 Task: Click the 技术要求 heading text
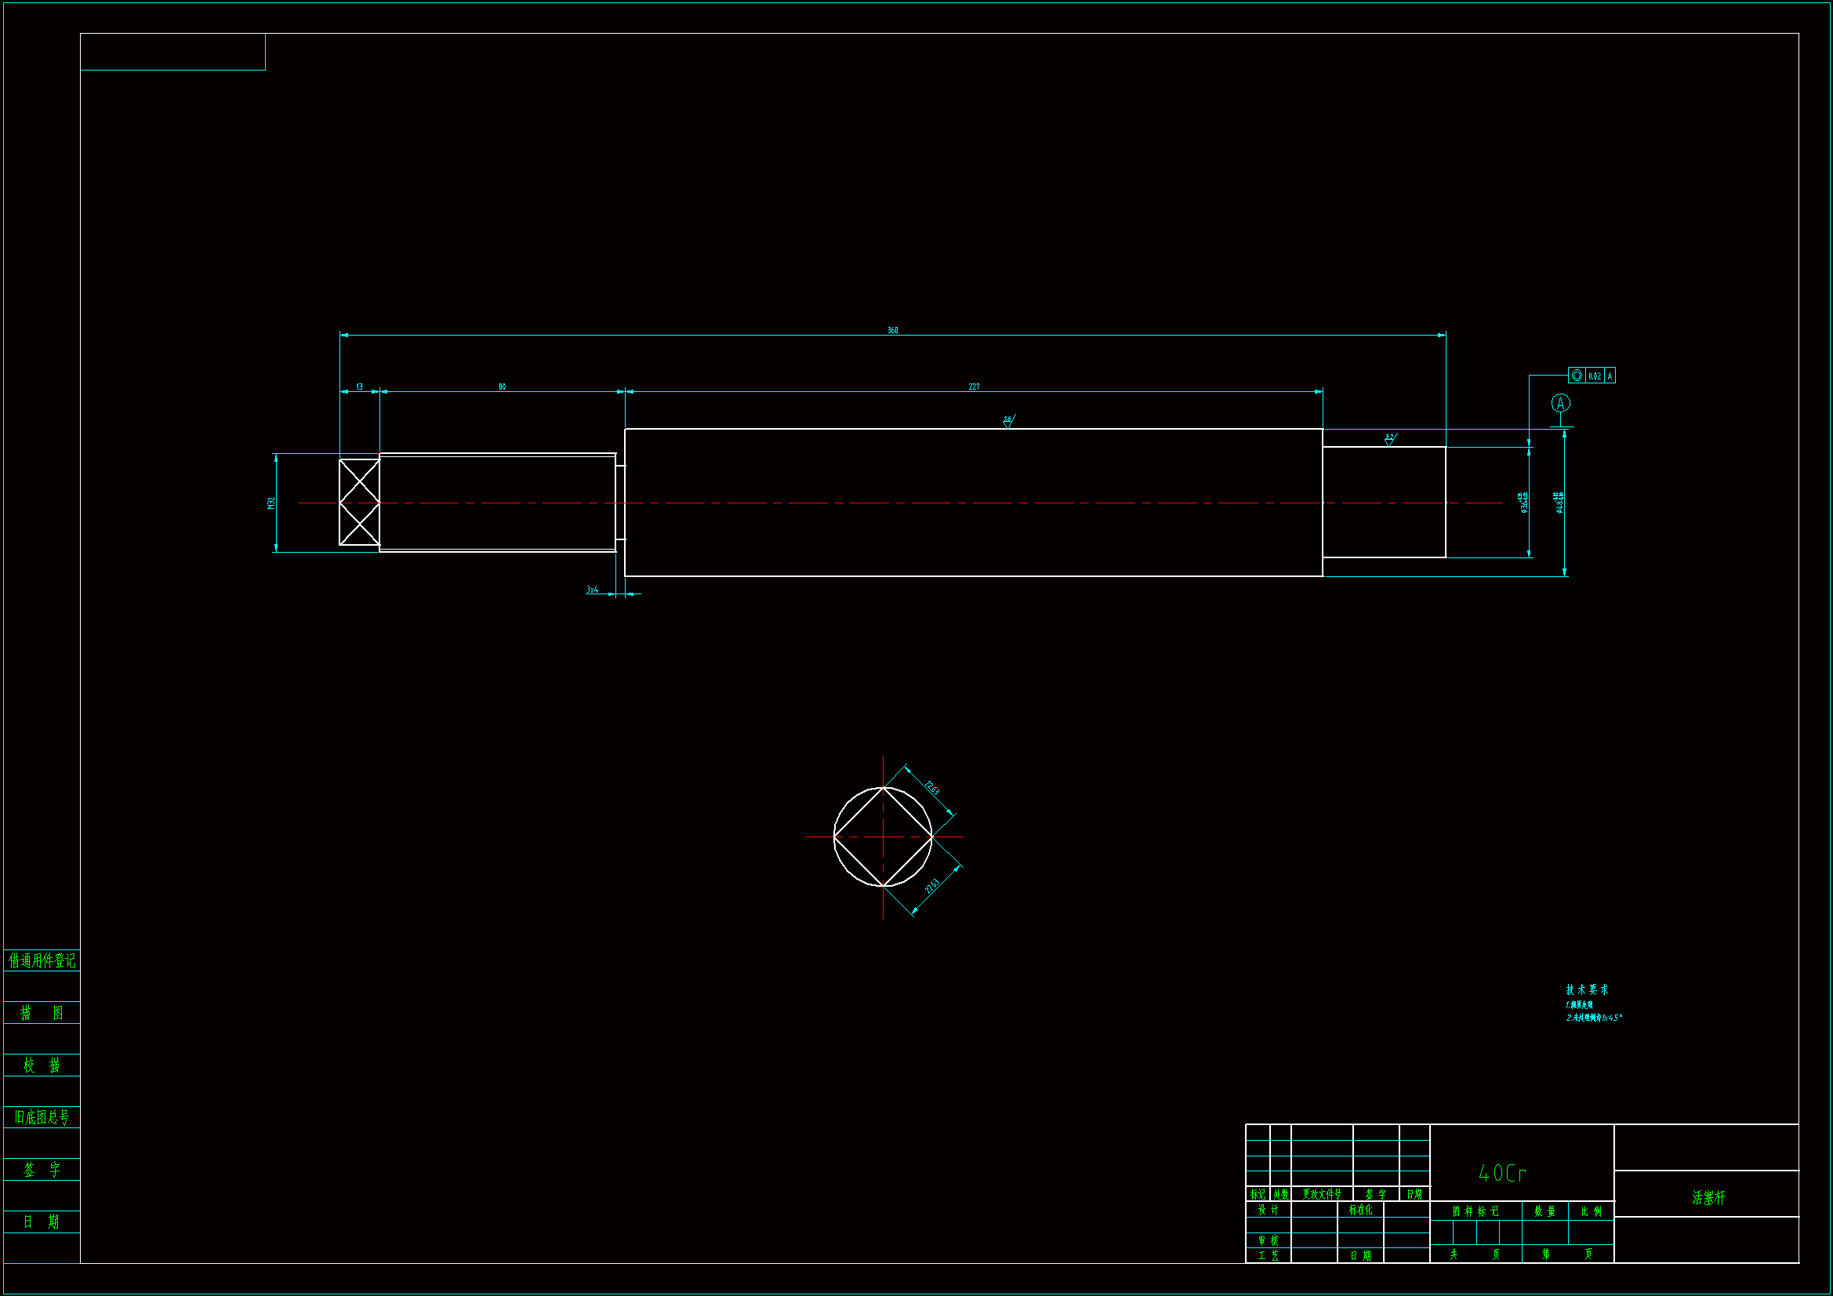[1586, 989]
